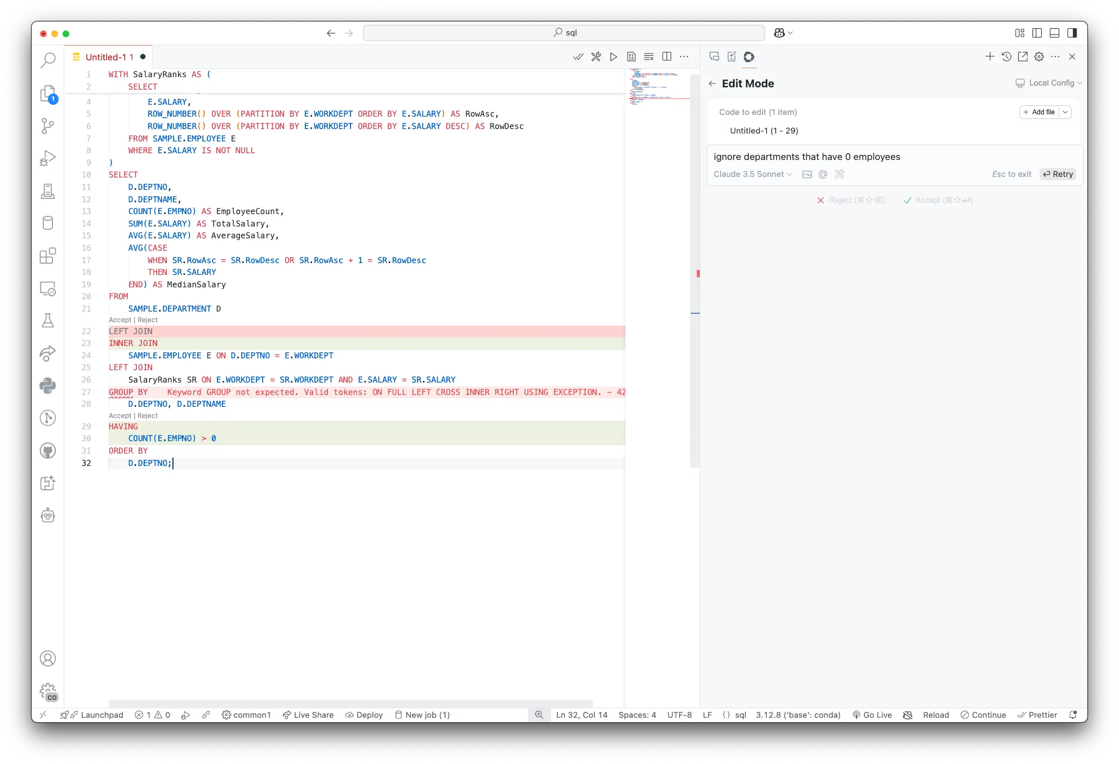Open the Local Config dropdown
1119x764 pixels.
1049,83
